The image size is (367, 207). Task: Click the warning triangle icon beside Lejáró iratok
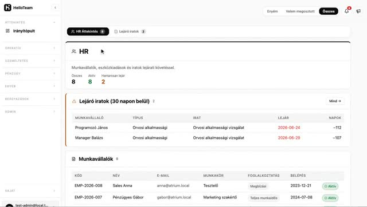point(74,101)
